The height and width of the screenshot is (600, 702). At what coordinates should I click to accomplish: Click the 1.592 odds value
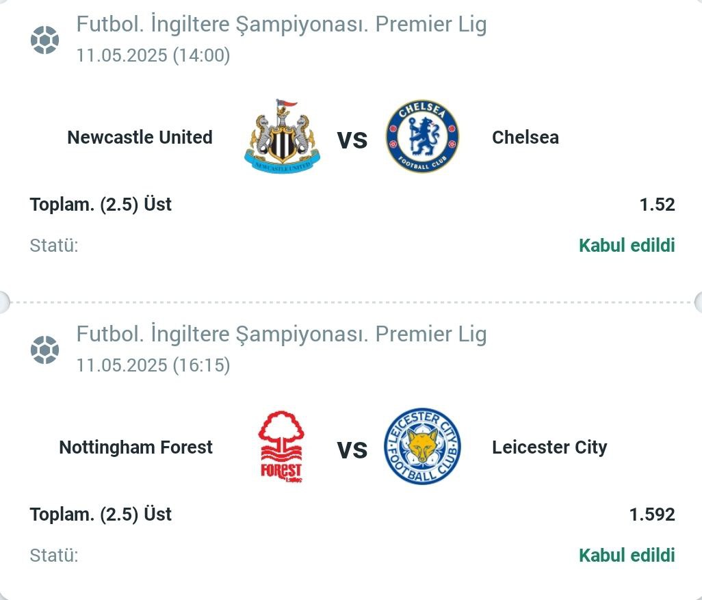pyautogui.click(x=652, y=514)
